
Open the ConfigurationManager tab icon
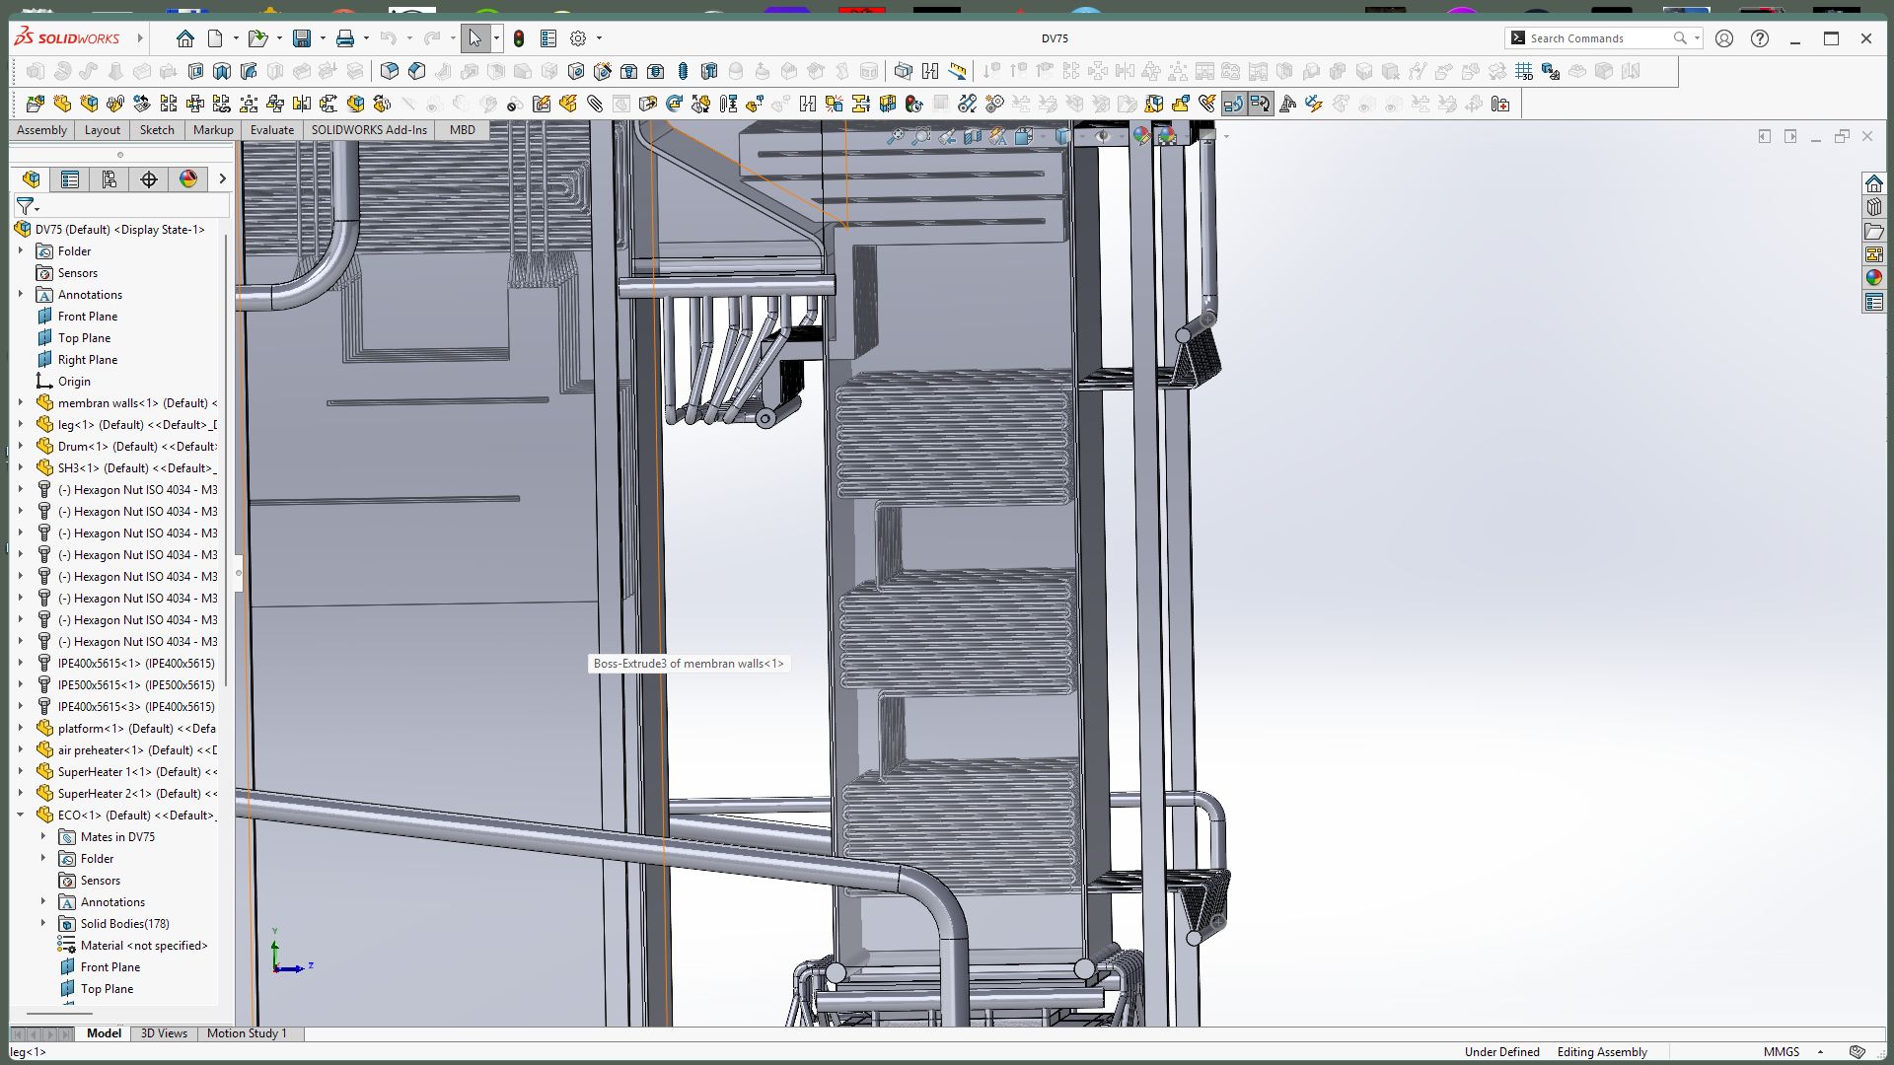109,178
